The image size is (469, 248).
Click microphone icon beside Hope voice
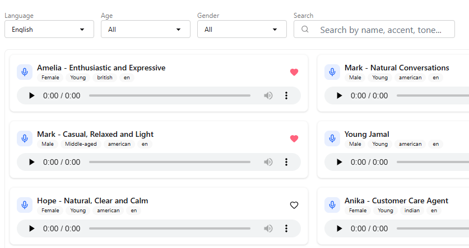(25, 205)
